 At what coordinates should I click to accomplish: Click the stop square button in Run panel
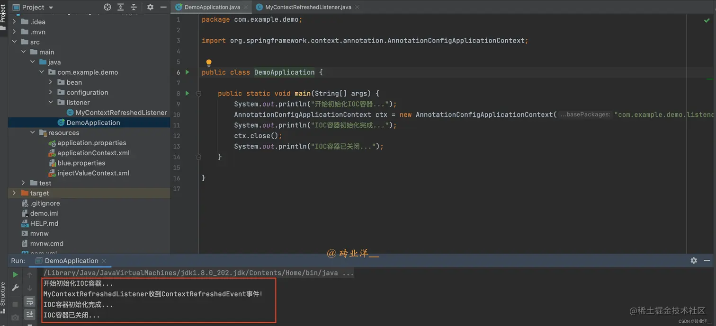point(15,304)
